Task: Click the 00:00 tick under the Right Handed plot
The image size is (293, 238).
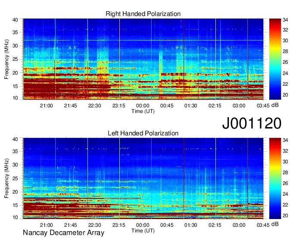Action: 143,106
